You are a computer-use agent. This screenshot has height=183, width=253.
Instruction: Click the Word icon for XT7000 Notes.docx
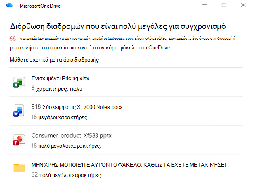(x=19, y=111)
